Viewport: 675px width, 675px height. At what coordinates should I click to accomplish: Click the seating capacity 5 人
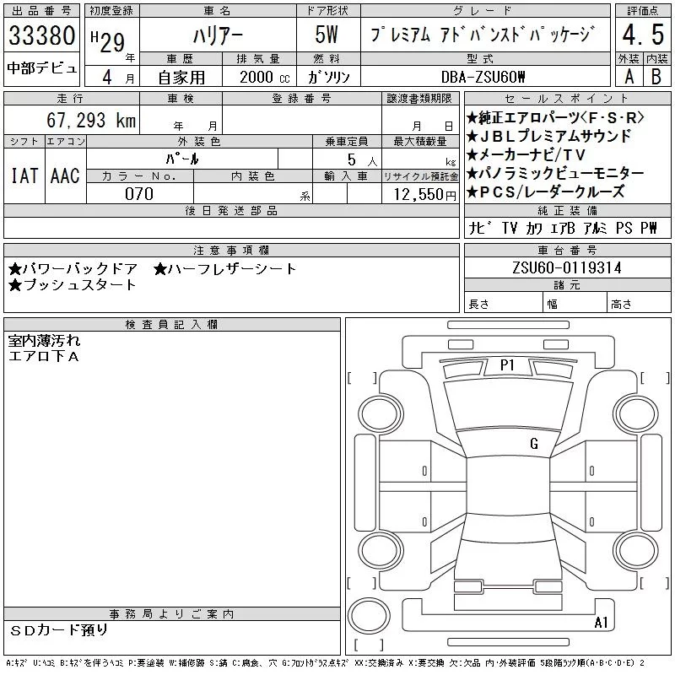pyautogui.click(x=362, y=160)
